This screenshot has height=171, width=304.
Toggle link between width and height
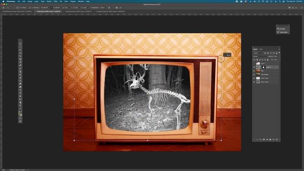(x=51, y=8)
